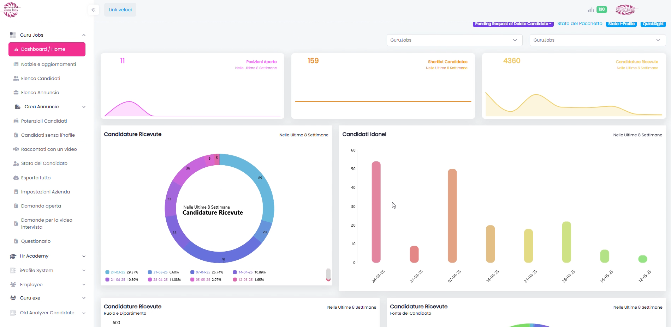Viewport: 671px width, 327px height.
Task: Select Dashboard / Home in the sidebar
Action: (47, 49)
